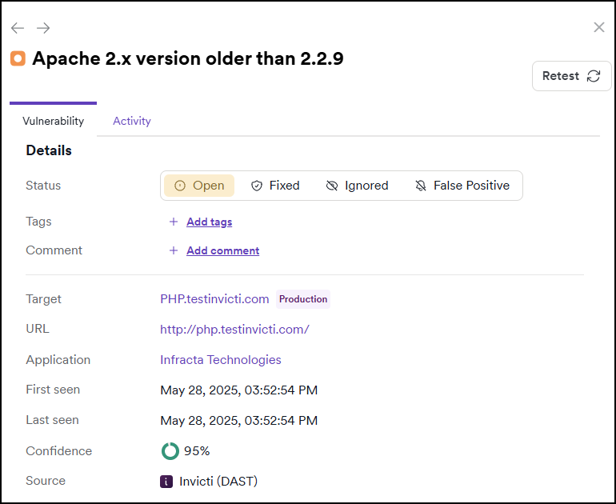616x504 pixels.
Task: Mark the vulnerability as Fixed
Action: (275, 186)
